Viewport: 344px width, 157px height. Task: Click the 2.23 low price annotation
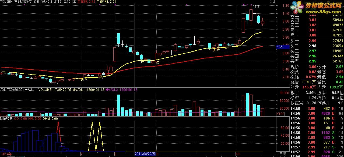(x=57, y=83)
